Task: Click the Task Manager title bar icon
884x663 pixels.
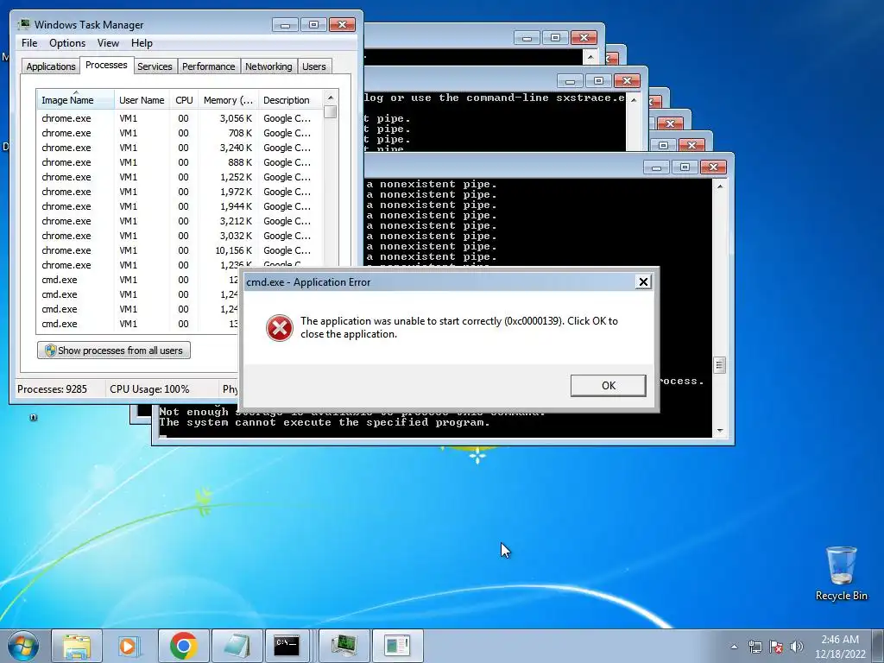Action: point(24,25)
